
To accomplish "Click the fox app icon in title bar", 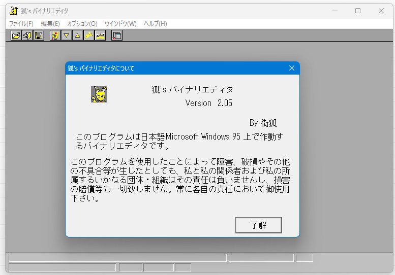I will pyautogui.click(x=14, y=11).
